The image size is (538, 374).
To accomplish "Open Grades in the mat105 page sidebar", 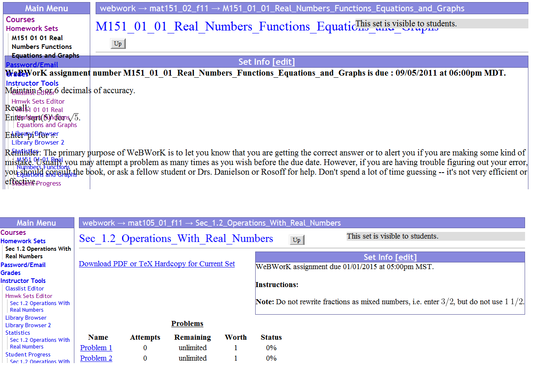I will click(10, 272).
